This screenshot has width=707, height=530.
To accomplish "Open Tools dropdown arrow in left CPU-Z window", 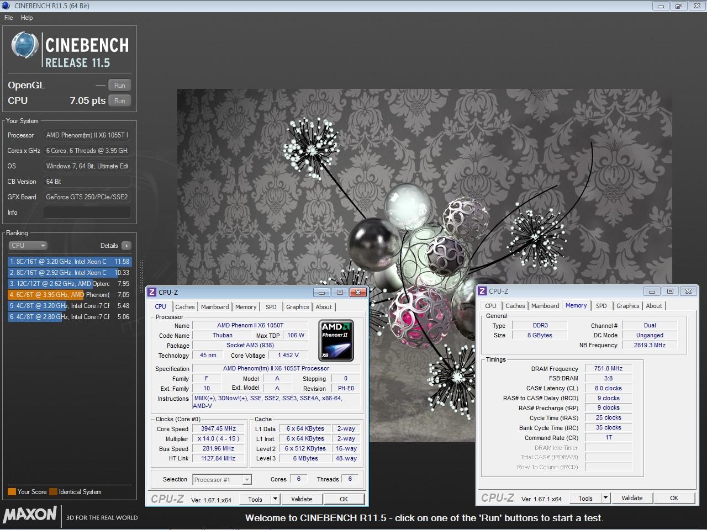I will 275,499.
